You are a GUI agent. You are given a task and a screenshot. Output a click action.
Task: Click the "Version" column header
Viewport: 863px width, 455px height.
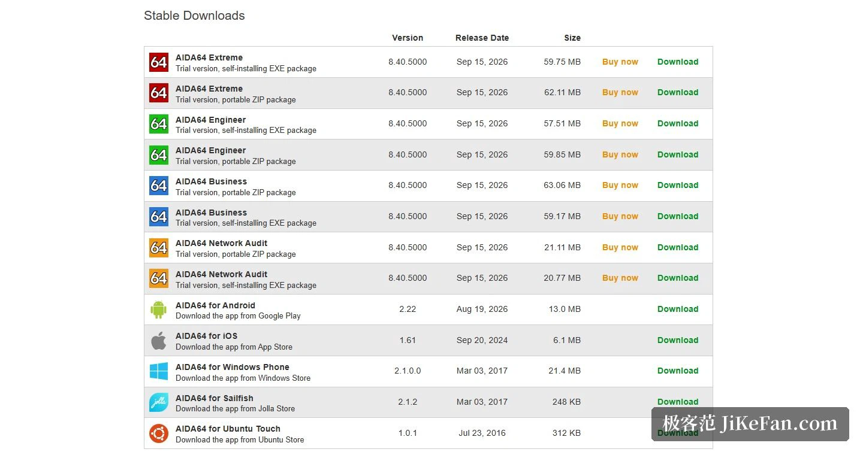(408, 38)
